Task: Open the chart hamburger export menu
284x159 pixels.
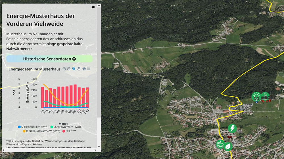Action: click(x=89, y=69)
